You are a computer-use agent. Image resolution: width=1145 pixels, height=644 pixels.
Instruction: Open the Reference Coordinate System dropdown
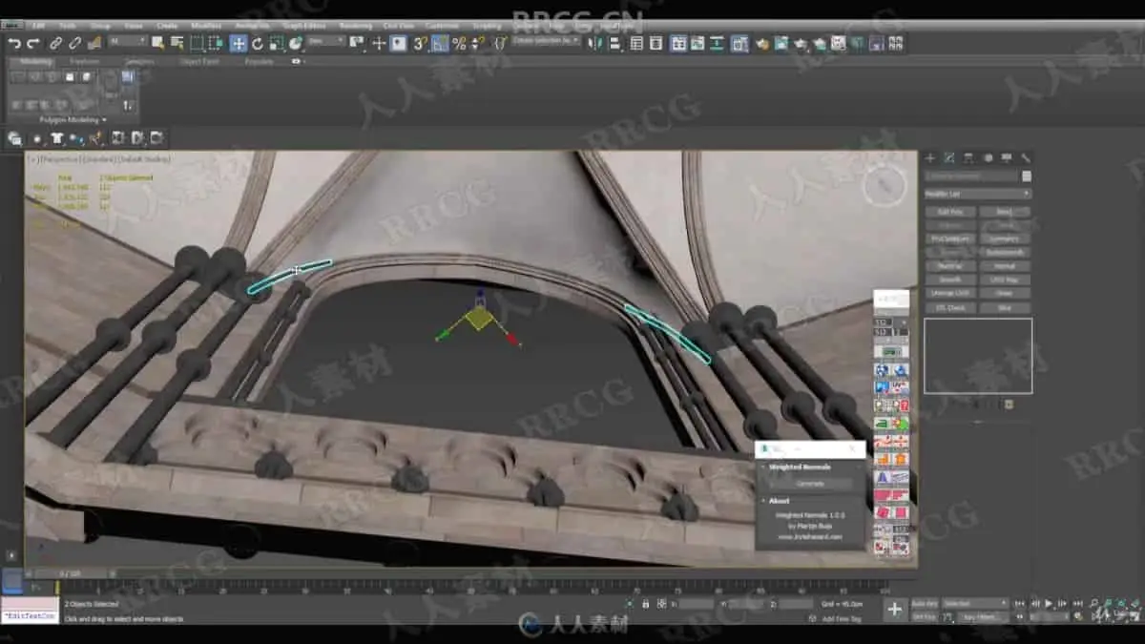pyautogui.click(x=325, y=42)
